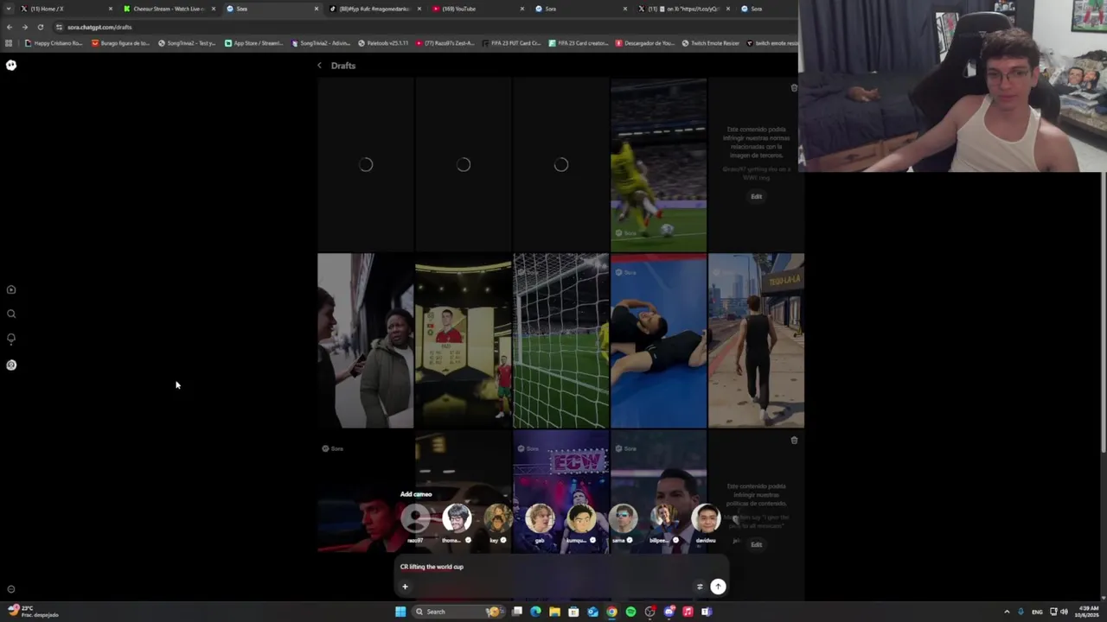The height and width of the screenshot is (622, 1107).
Task: Delete the blocked draft in top row
Action: coord(794,88)
